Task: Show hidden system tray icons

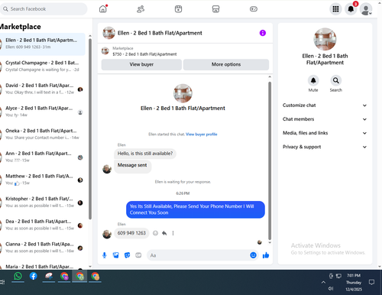Action: point(323,282)
